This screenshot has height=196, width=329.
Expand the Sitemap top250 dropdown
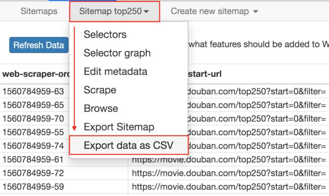114,11
